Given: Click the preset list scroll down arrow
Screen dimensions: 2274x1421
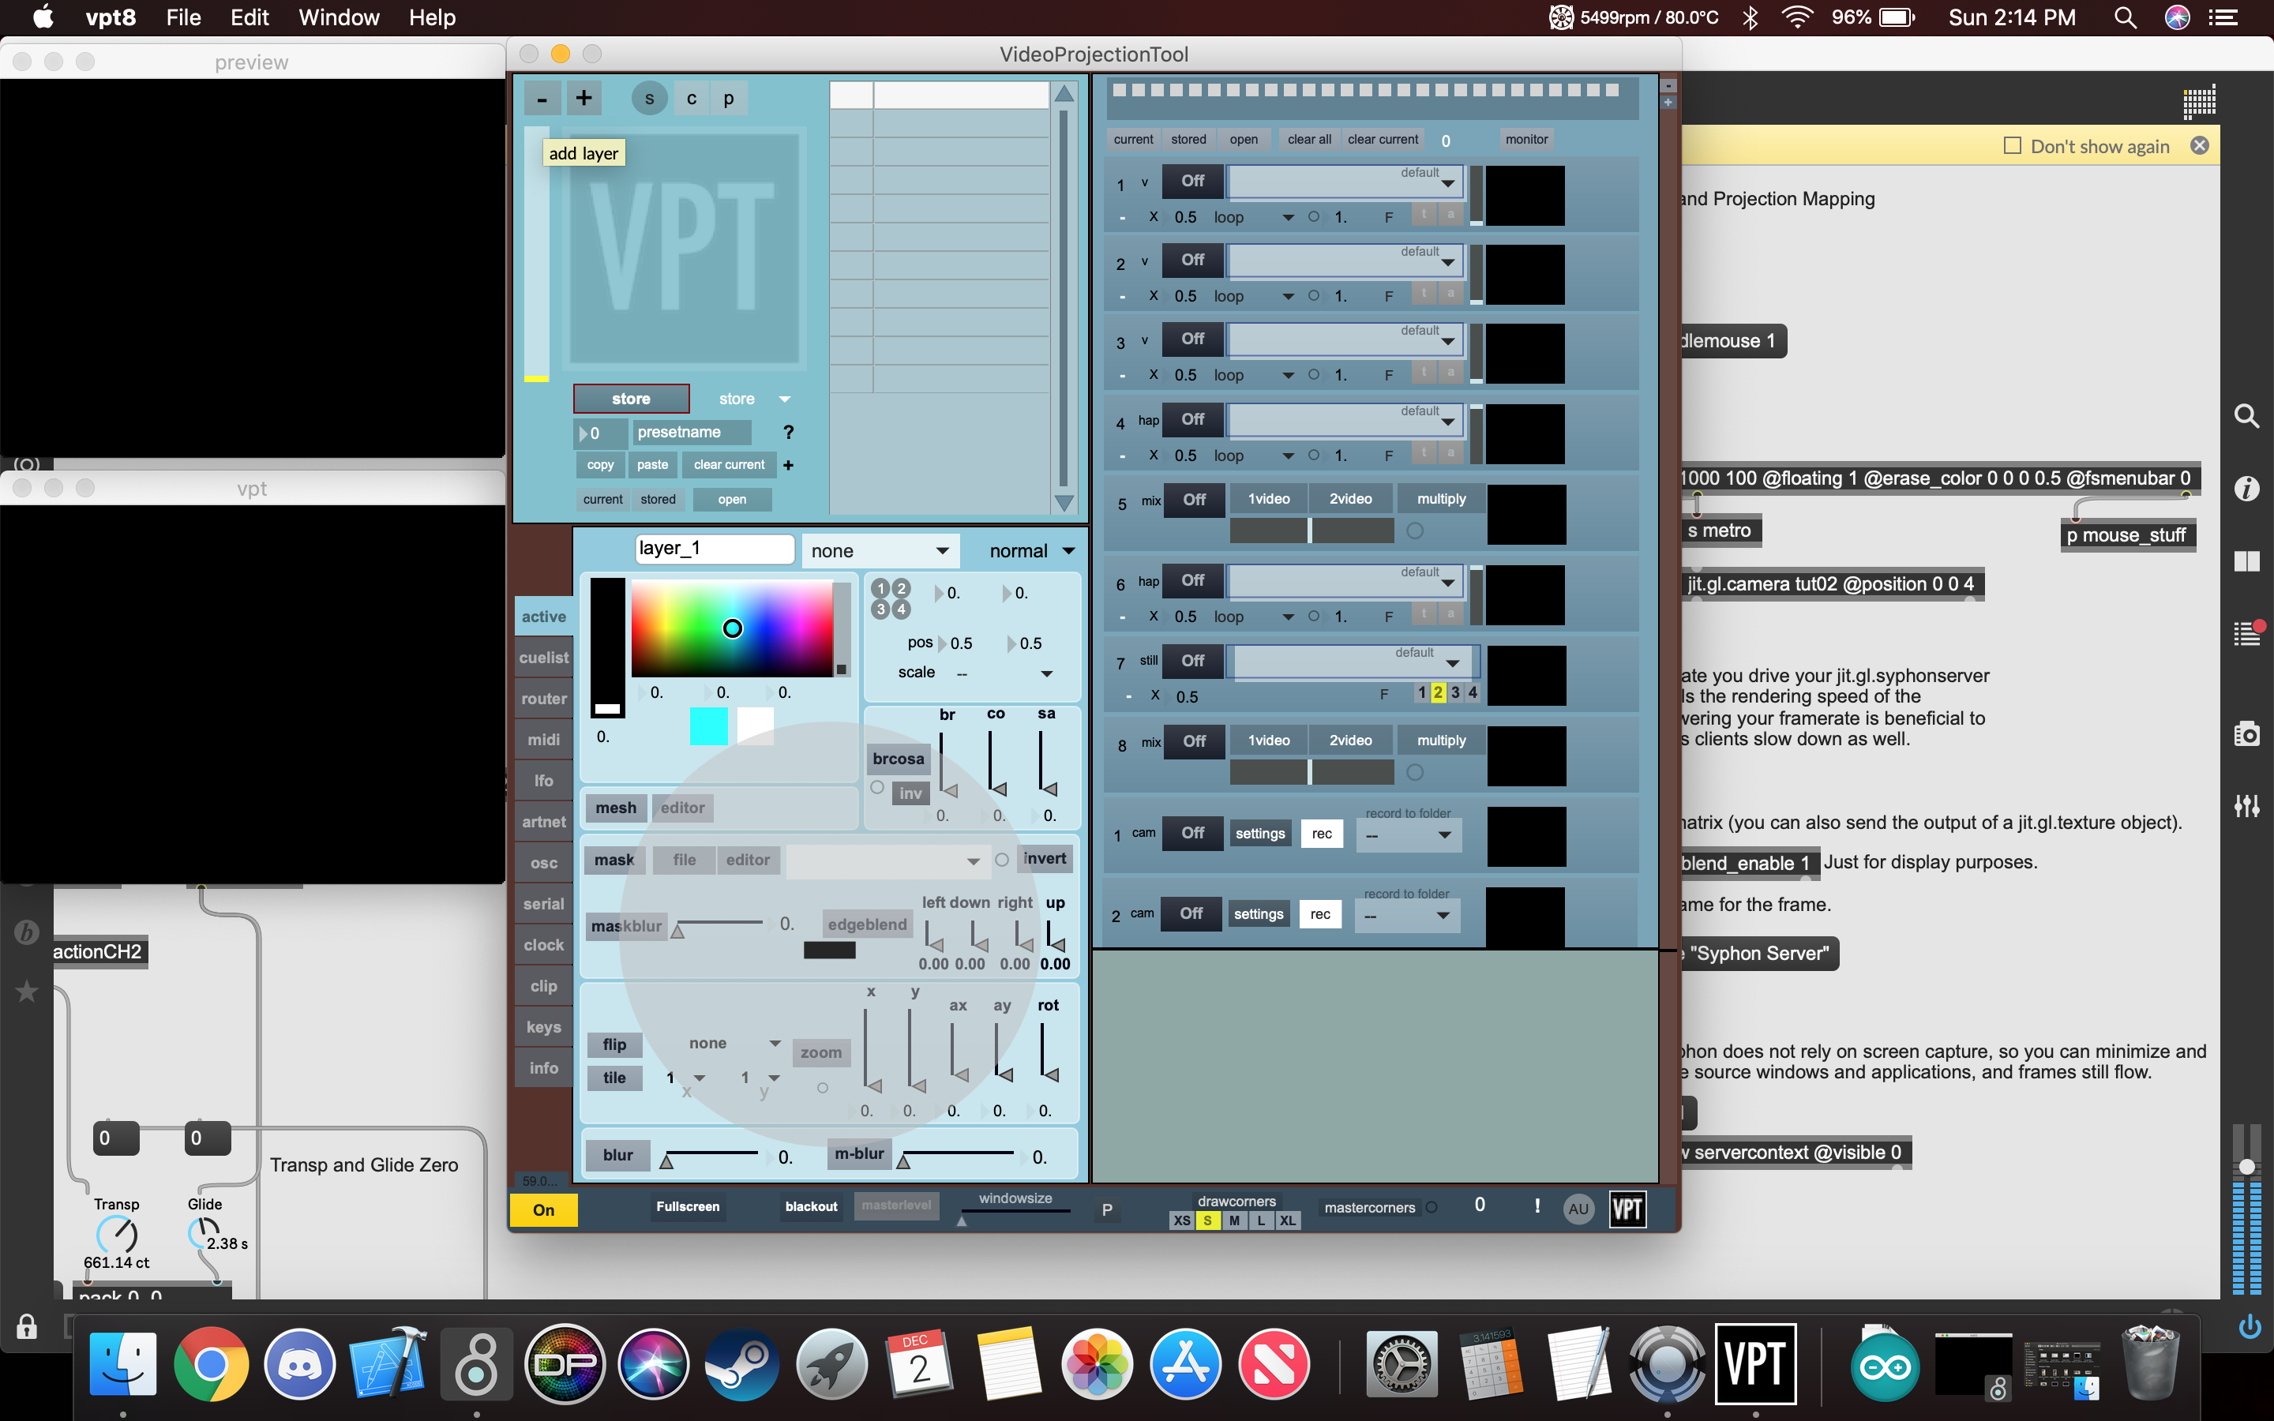Looking at the screenshot, I should pos(1064,504).
